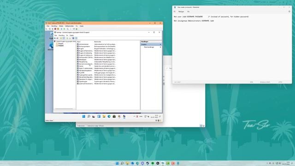Open Microsoft Store on the VM taskbar

[x=114, y=117]
